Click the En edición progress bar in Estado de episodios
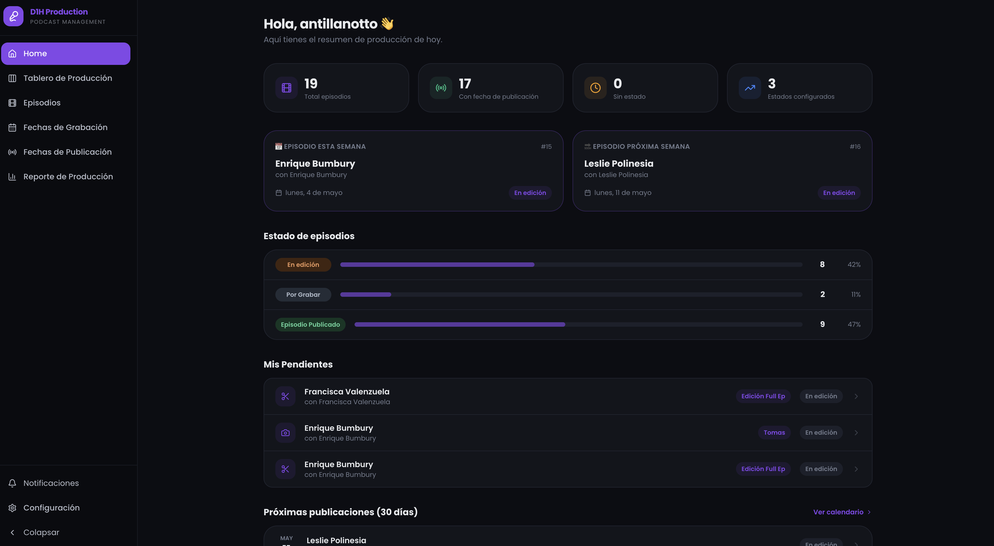 571,265
